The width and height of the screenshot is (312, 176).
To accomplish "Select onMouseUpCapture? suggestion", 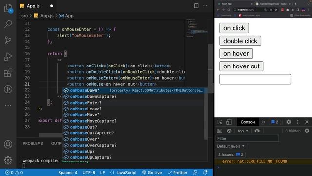I will pos(133,157).
